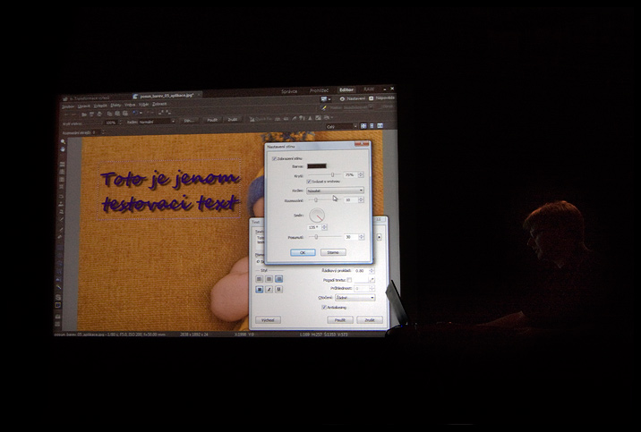The width and height of the screenshot is (641, 432).
Task: Click Směr 135° stepper arrows
Action: [x=324, y=227]
